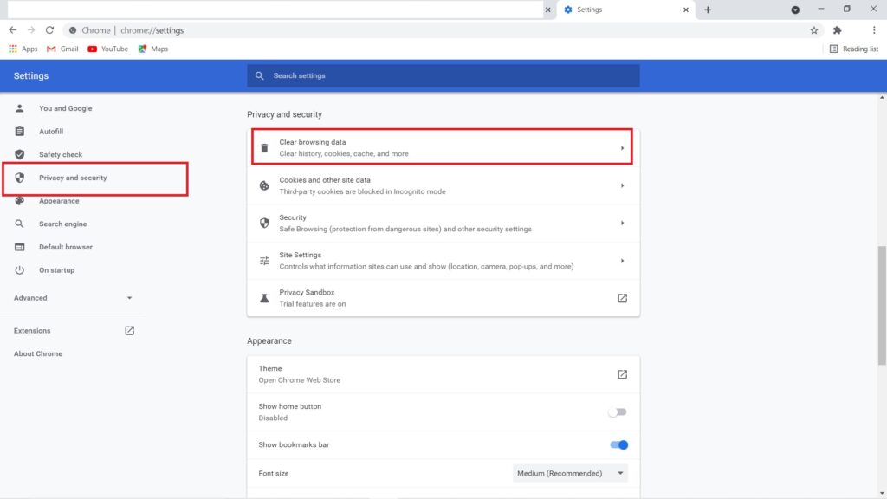Bookmark this page with star icon

(x=814, y=30)
